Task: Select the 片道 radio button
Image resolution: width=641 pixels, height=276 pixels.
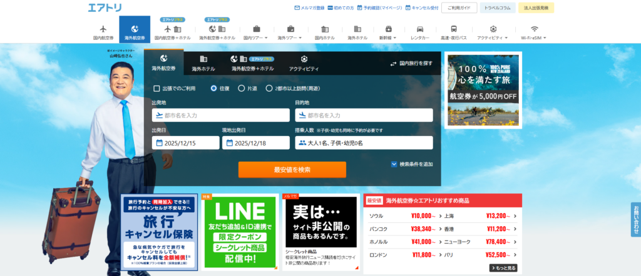Action: [x=242, y=89]
